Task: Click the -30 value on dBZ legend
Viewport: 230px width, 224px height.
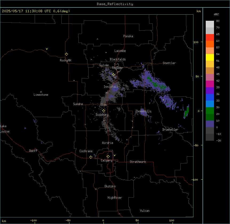Action: coord(219,141)
